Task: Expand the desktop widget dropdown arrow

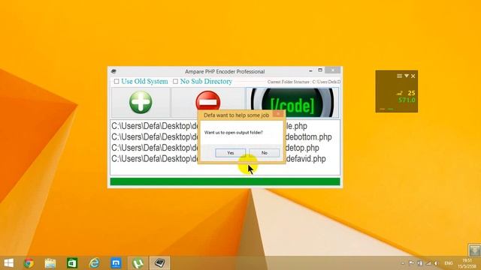Action: click(407, 76)
